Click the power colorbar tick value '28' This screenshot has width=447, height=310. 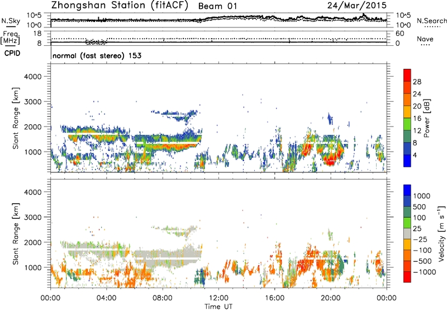pos(417,82)
